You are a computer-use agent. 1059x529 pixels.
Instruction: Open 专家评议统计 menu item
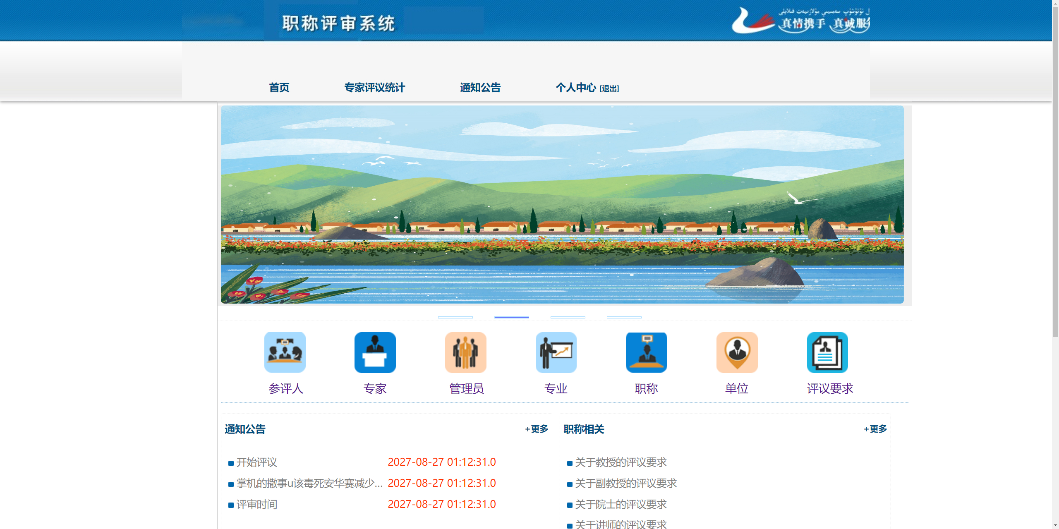coord(374,88)
